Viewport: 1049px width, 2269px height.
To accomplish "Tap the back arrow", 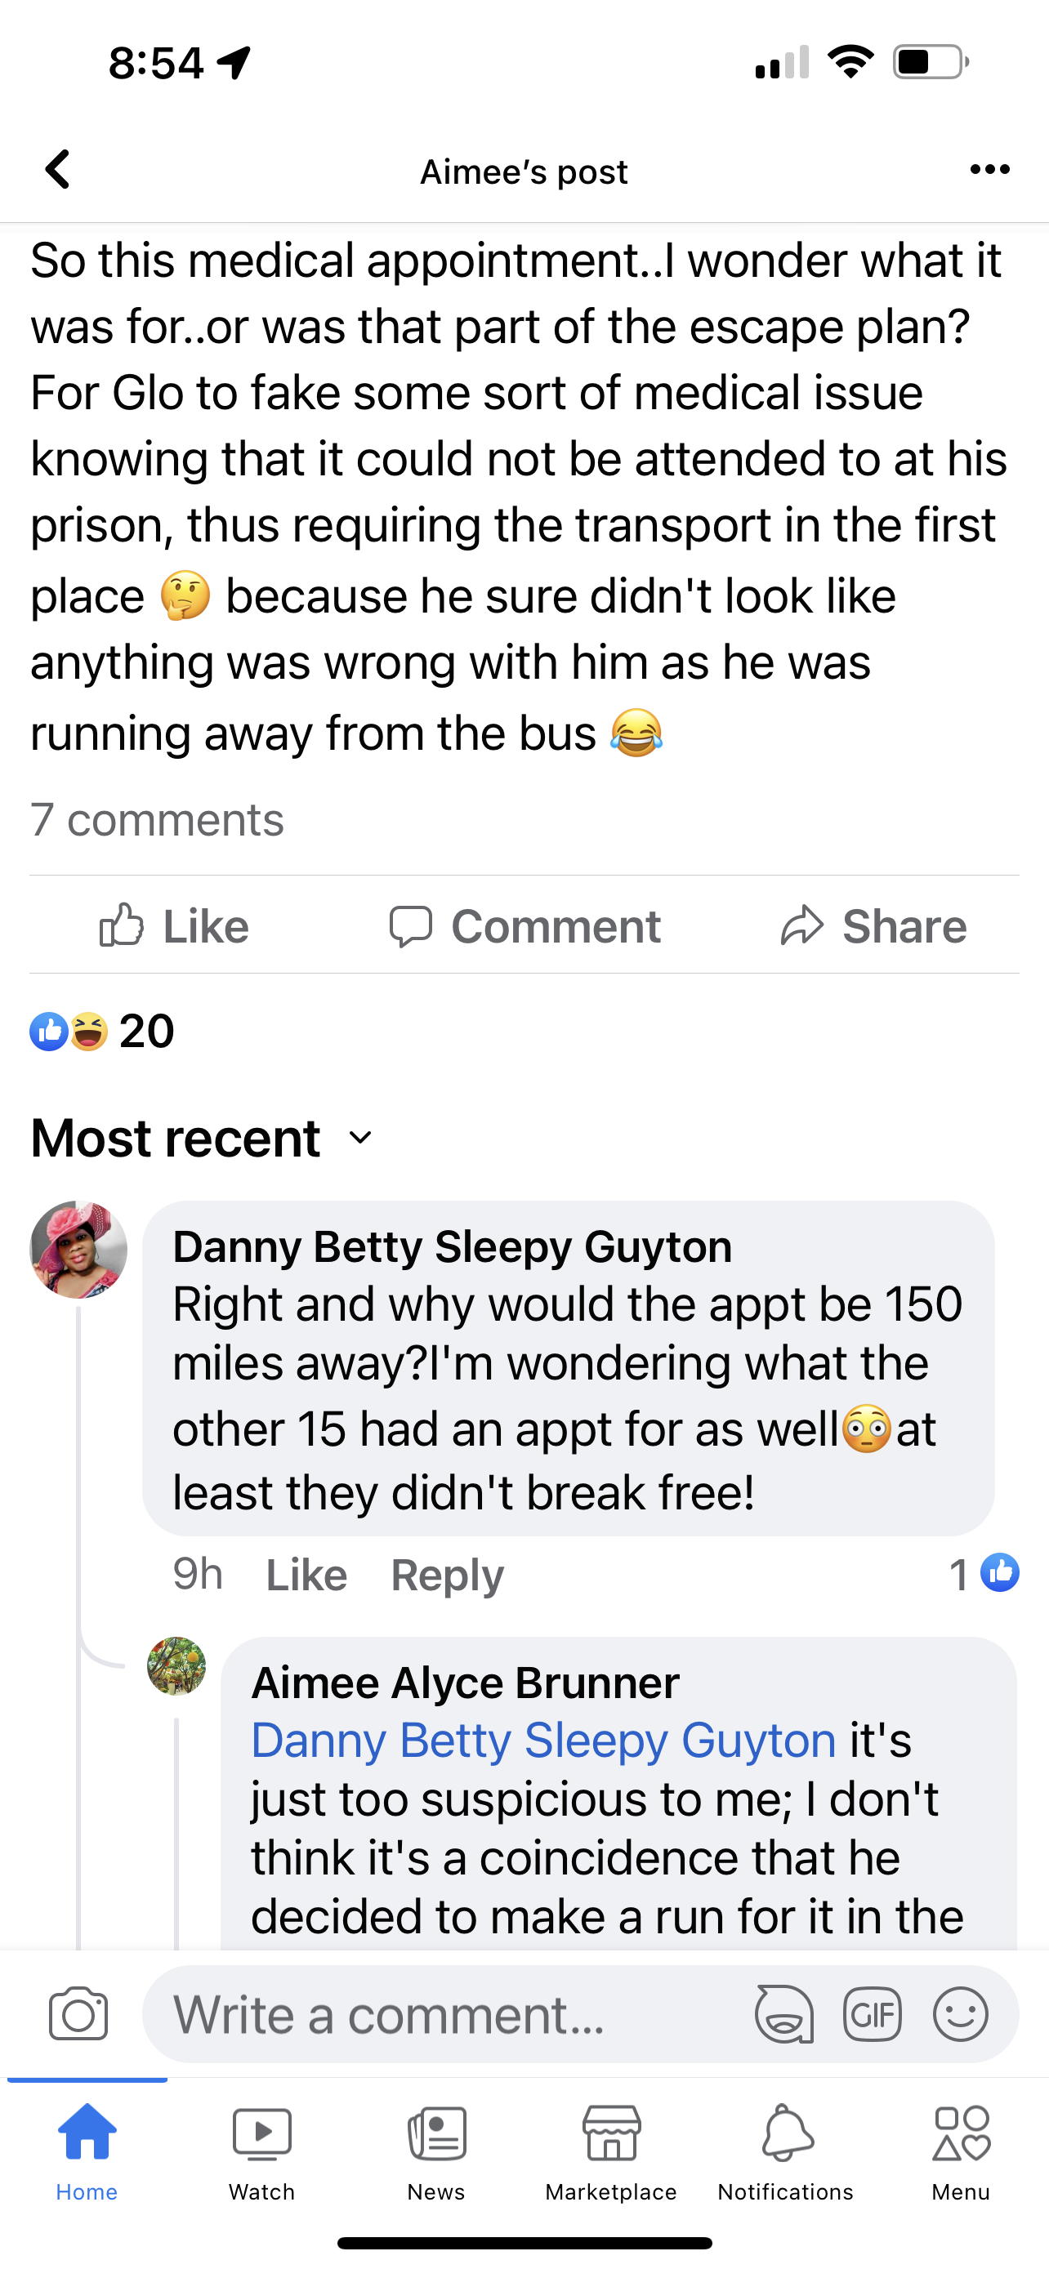I will point(58,169).
